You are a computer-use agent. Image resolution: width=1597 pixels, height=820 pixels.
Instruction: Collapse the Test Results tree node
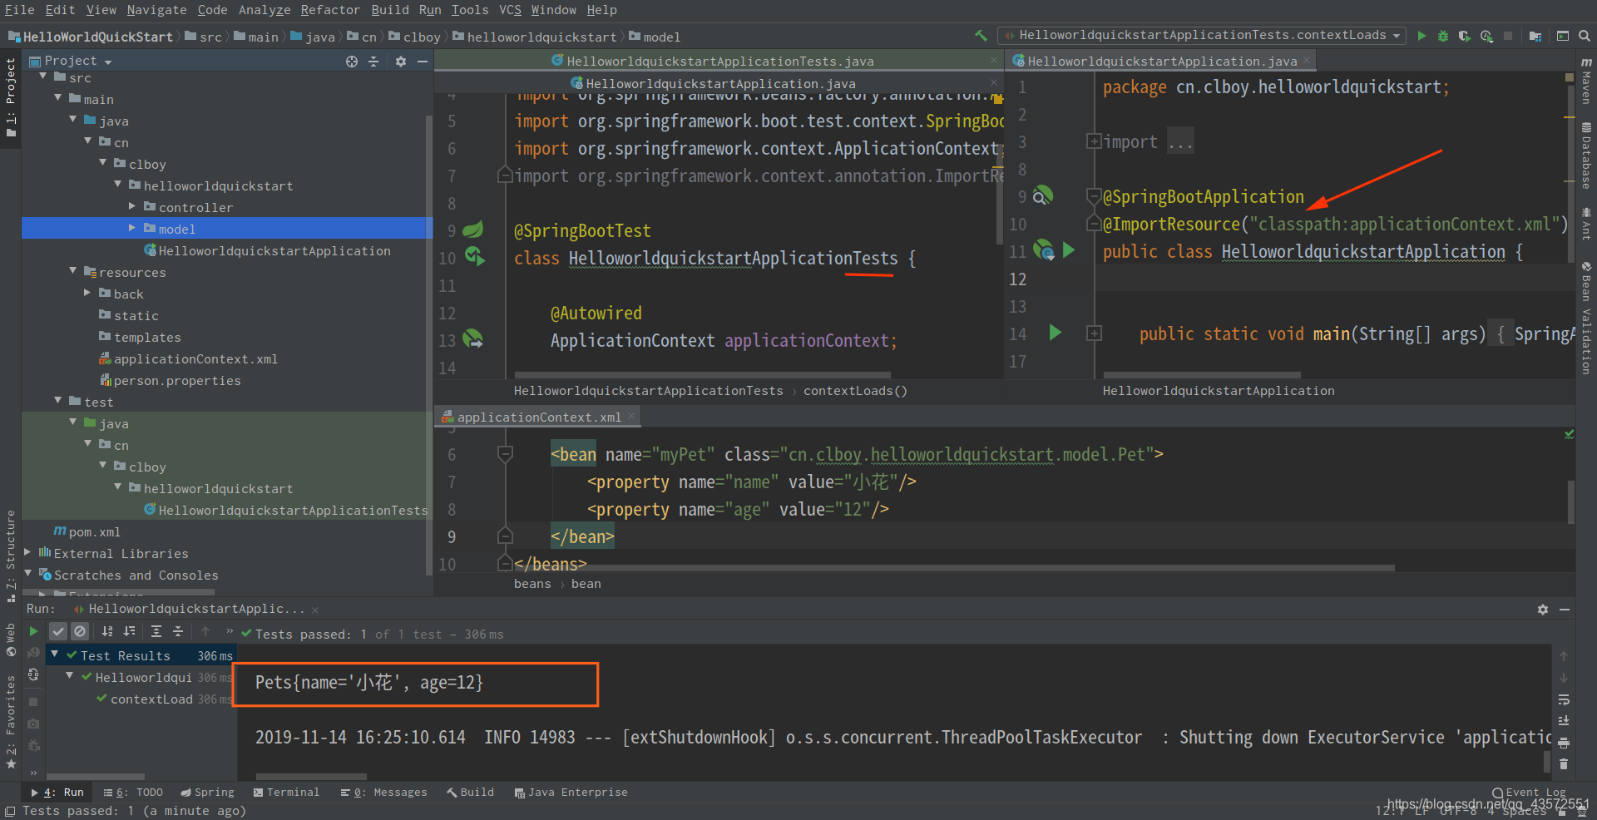pyautogui.click(x=54, y=655)
